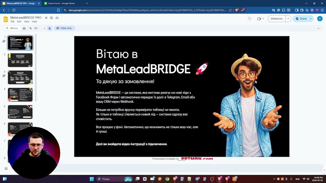Expand the video call dropdown arrow
The image size is (326, 183).
point(263,19)
